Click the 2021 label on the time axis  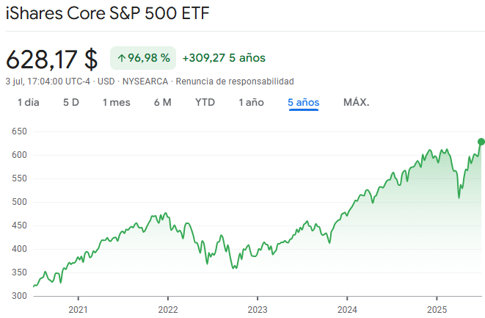tap(78, 309)
